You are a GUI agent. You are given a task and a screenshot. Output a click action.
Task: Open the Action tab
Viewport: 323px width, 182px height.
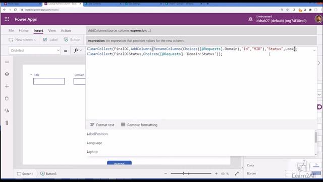pyautogui.click(x=66, y=30)
